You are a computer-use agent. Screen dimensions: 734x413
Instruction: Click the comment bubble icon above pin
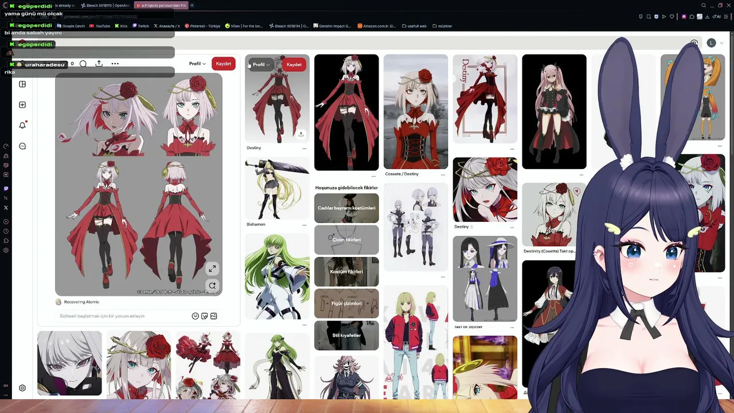click(x=83, y=64)
